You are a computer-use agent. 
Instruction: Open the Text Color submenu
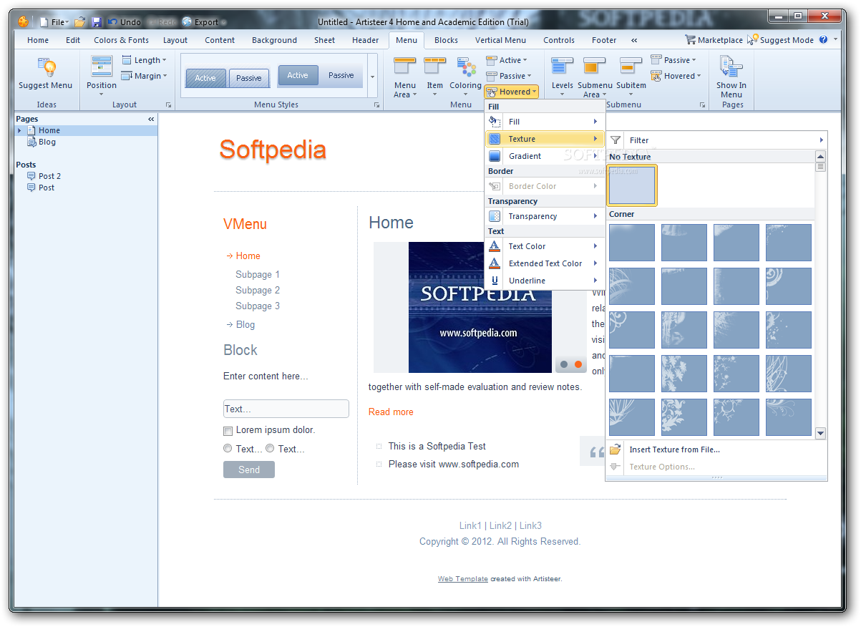pos(545,246)
